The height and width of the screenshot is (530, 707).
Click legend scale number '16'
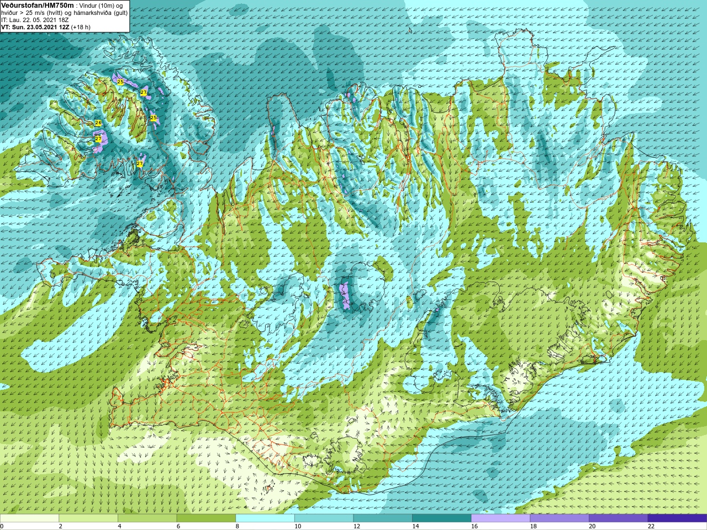tap(474, 527)
